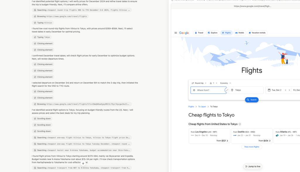Click the Tokyo destination field
This screenshot has width=300, height=172.
pos(246,90)
